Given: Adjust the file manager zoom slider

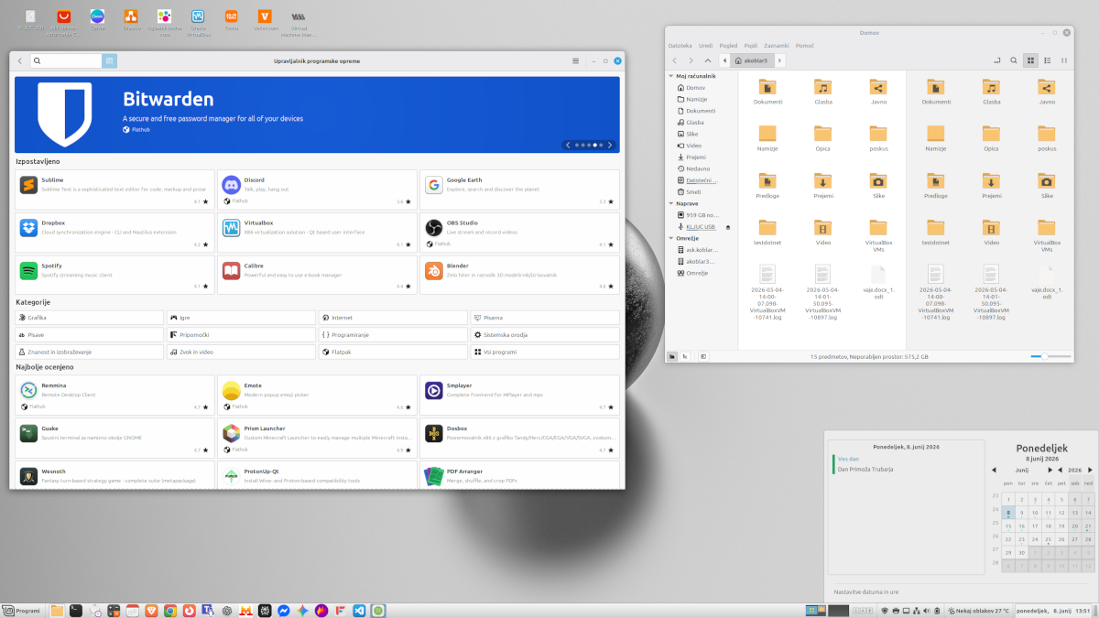Looking at the screenshot, I should tap(1050, 356).
